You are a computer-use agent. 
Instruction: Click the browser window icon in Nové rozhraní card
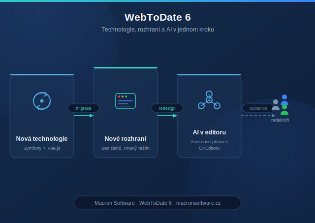[x=126, y=101]
